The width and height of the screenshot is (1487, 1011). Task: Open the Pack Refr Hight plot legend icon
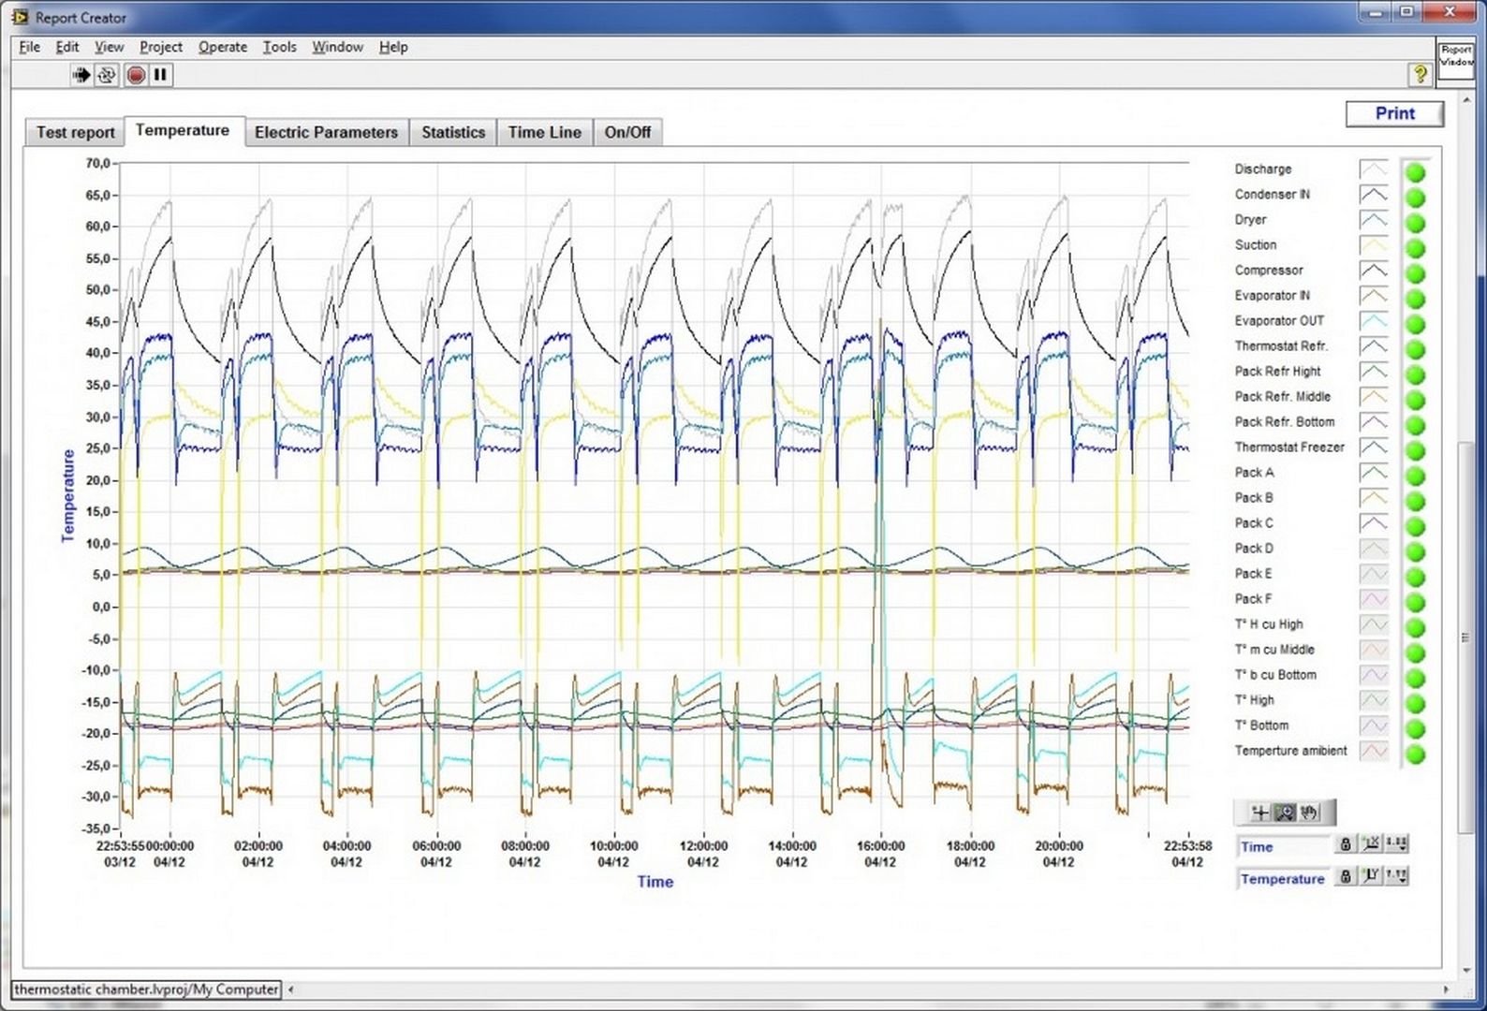tap(1374, 372)
